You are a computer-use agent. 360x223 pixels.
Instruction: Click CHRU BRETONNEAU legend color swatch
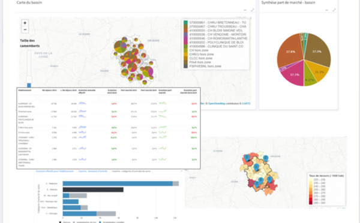(185, 23)
